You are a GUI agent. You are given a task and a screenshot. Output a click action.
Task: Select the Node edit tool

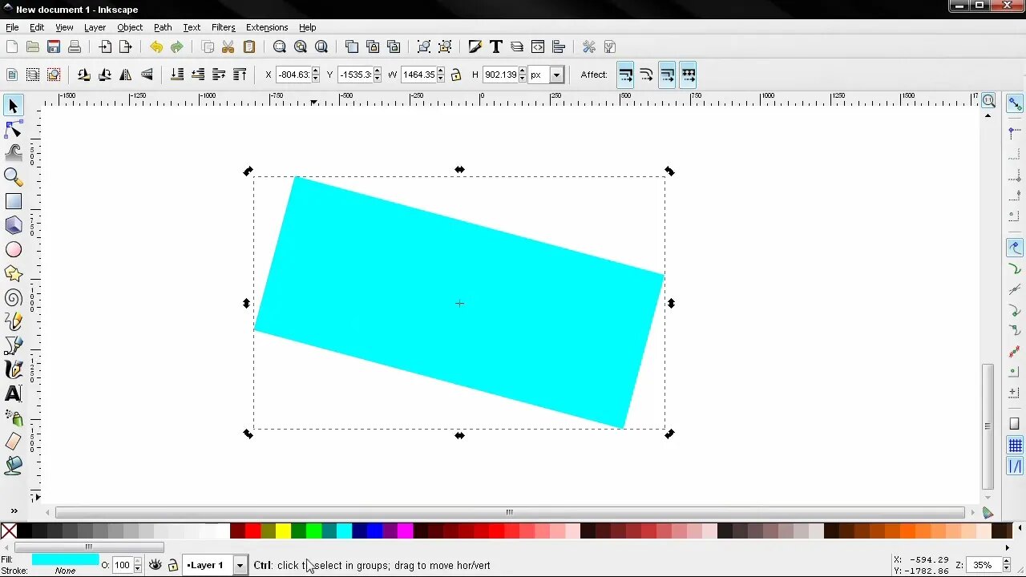pyautogui.click(x=13, y=129)
